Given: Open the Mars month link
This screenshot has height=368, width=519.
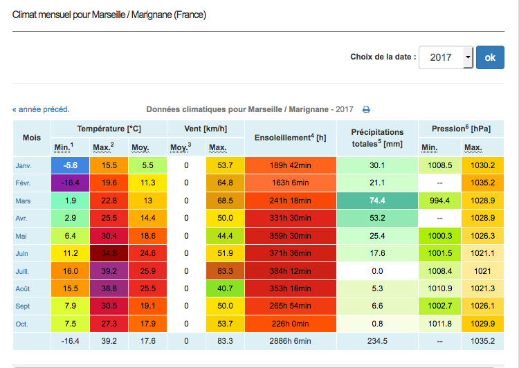Looking at the screenshot, I should [x=23, y=201].
